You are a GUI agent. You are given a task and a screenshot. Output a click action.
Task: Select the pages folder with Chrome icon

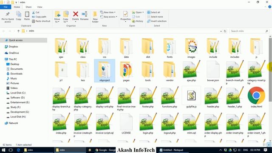click(126, 71)
